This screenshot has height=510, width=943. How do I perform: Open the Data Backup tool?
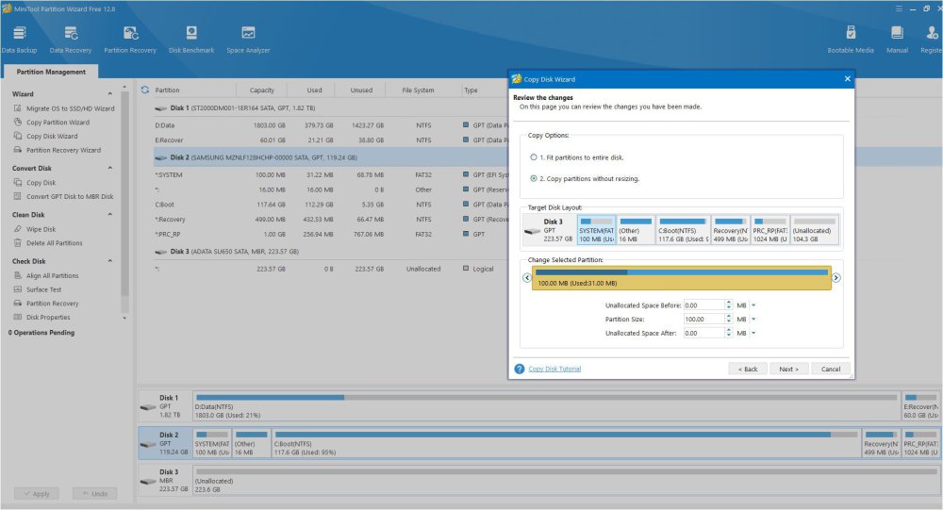tap(19, 38)
